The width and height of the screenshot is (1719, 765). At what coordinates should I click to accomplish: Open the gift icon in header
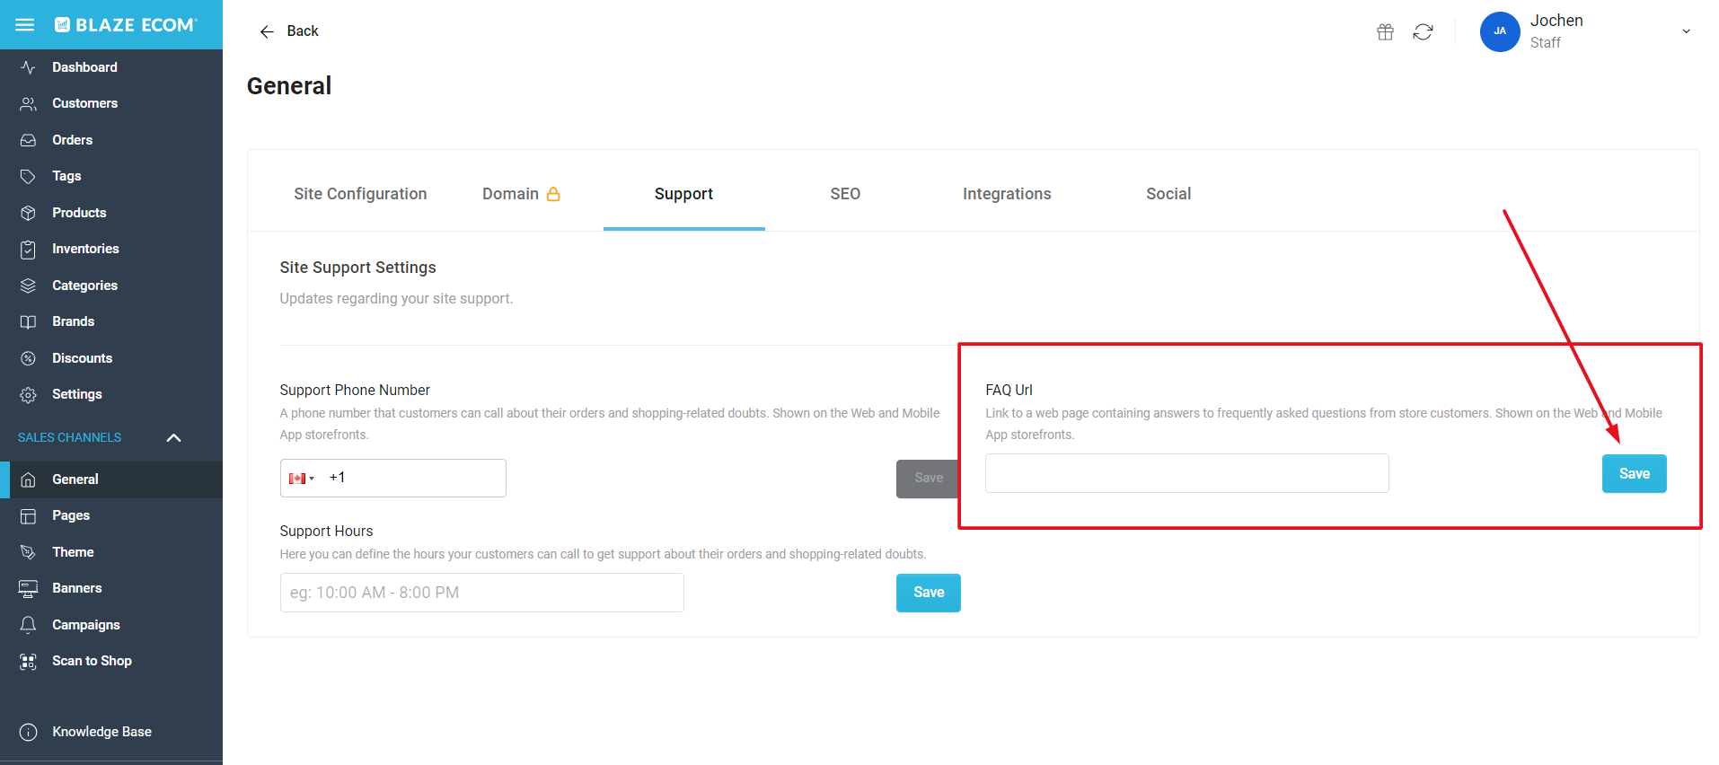(1385, 32)
